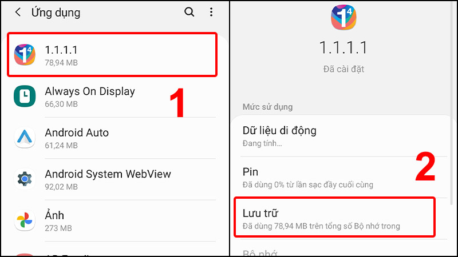The height and width of the screenshot is (257, 458).
Task: Open the search magnifier icon
Action: coord(189,12)
